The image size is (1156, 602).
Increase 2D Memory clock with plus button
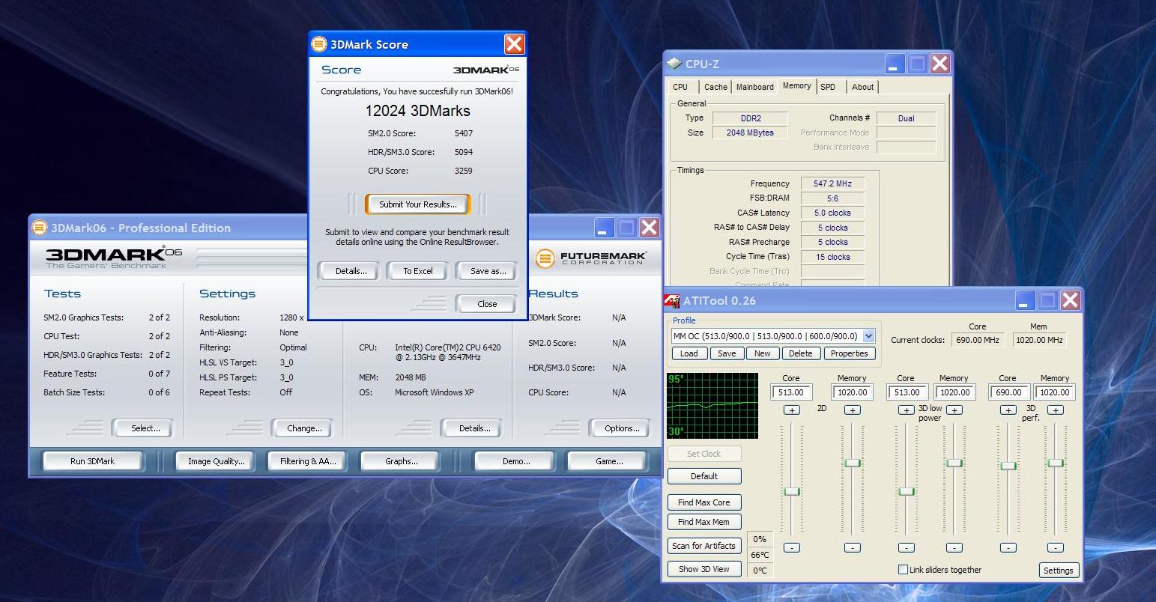pos(852,410)
